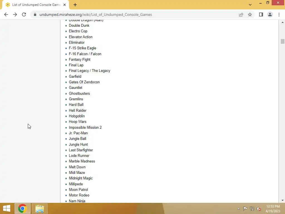Click the Last Starfighter entry
Viewport: 285px width, 214px height.
(x=81, y=150)
